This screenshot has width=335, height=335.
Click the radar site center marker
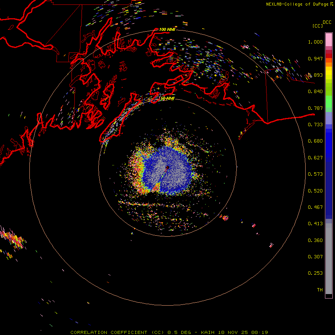(167, 167)
